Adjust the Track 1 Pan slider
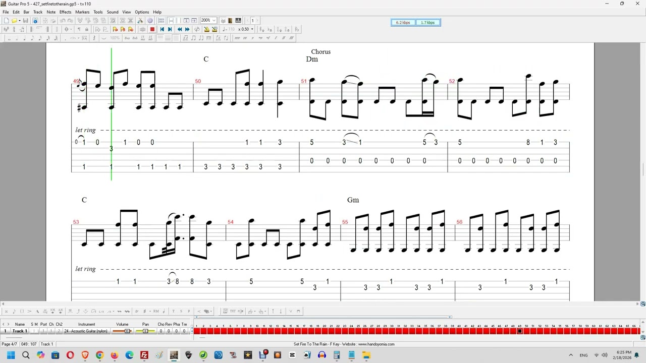Screen dimensions: 646x363 (145, 331)
